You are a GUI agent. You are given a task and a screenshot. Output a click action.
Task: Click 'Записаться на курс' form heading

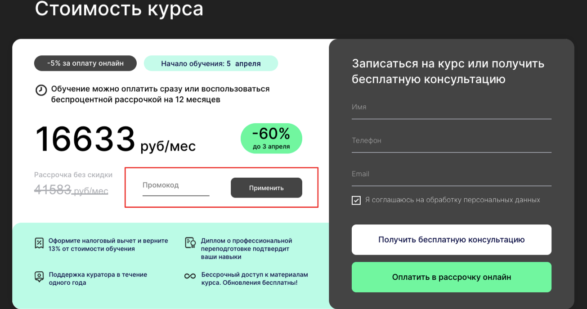tap(448, 71)
